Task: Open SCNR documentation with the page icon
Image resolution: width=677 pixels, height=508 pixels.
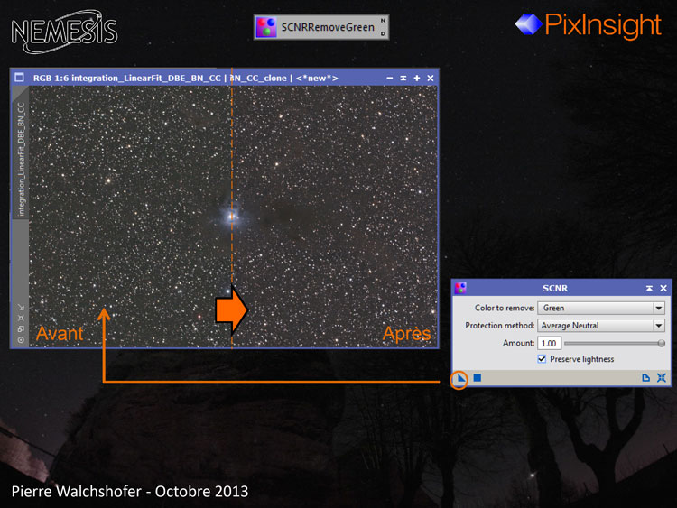Action: 646,378
